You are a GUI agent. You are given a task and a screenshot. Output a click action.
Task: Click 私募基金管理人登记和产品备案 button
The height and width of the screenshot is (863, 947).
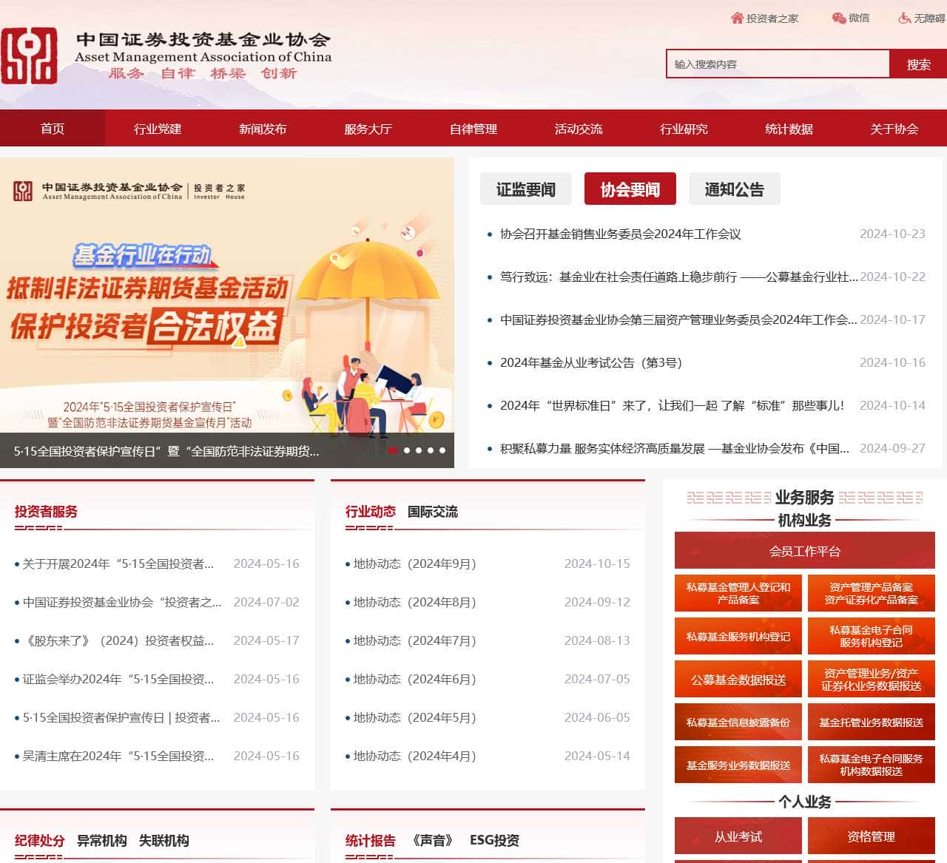click(738, 593)
